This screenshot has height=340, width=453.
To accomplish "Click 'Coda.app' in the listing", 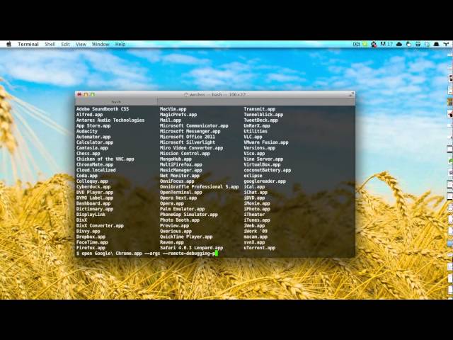I will tap(87, 176).
